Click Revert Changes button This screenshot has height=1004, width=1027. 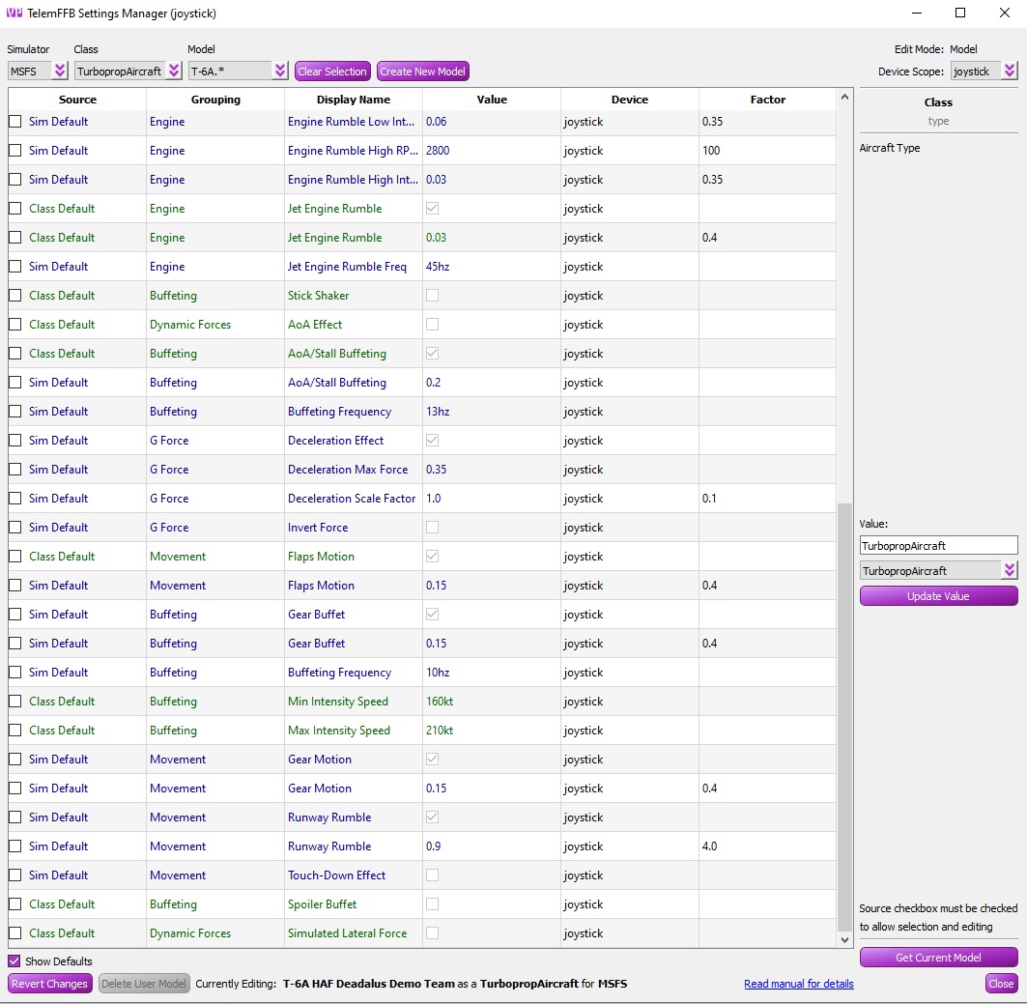tap(49, 984)
